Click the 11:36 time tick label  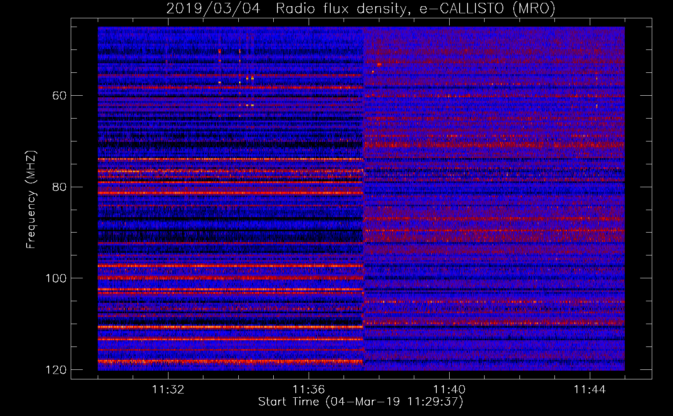pos(309,390)
